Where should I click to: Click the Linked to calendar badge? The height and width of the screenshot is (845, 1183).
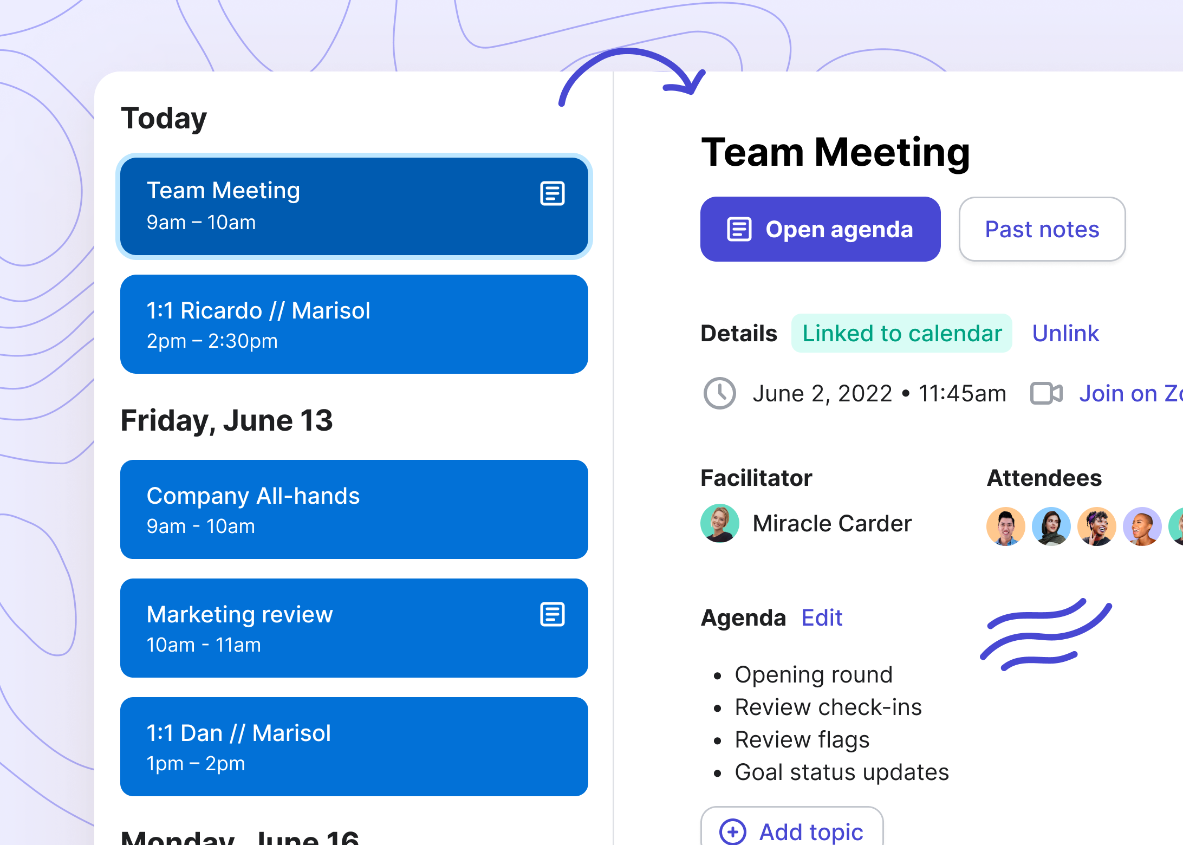point(902,333)
